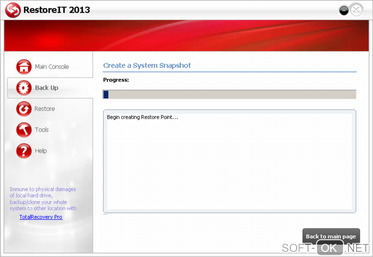Close the RestoreIT 2013 window
Image resolution: width=373 pixels, height=257 pixels.
pos(356,10)
